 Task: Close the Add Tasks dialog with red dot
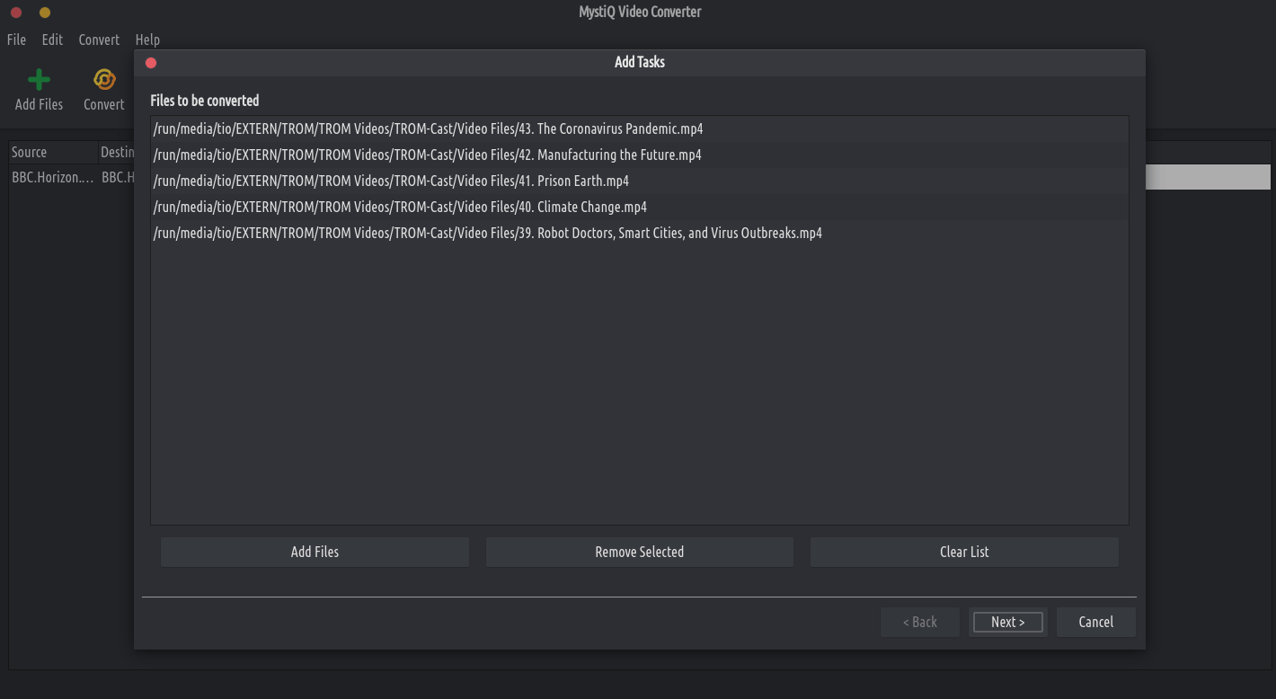(151, 62)
